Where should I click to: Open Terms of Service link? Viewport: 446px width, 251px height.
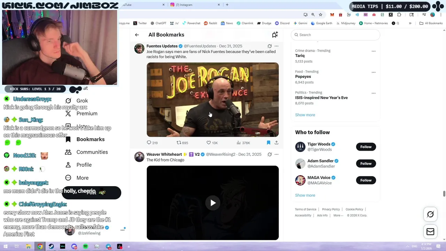pyautogui.click(x=306, y=209)
